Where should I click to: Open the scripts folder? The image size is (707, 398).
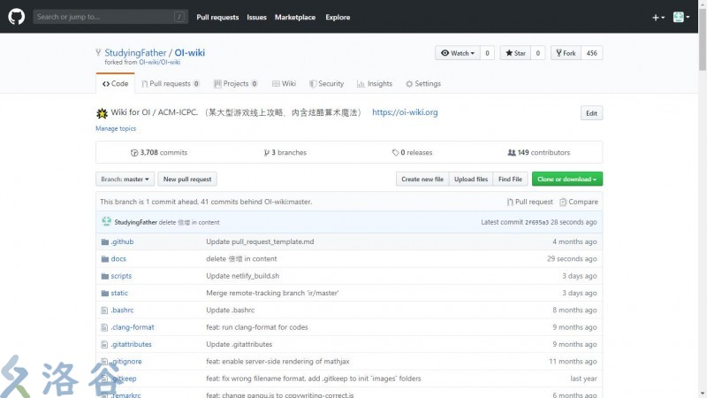tap(121, 276)
